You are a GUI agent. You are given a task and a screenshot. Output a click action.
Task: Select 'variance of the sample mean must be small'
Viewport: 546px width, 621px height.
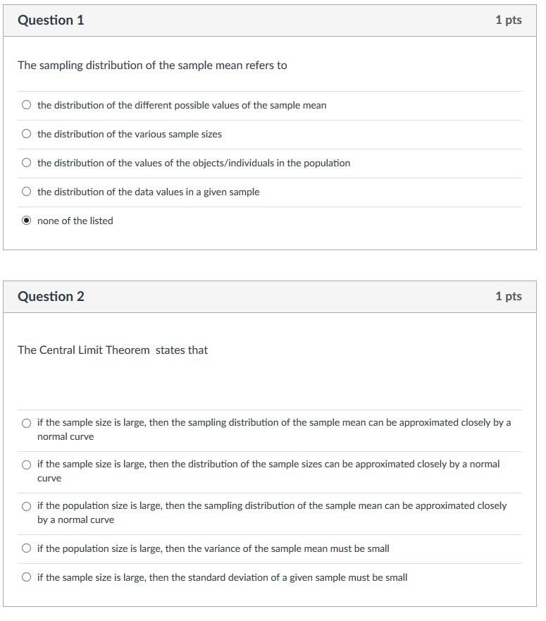coord(25,548)
